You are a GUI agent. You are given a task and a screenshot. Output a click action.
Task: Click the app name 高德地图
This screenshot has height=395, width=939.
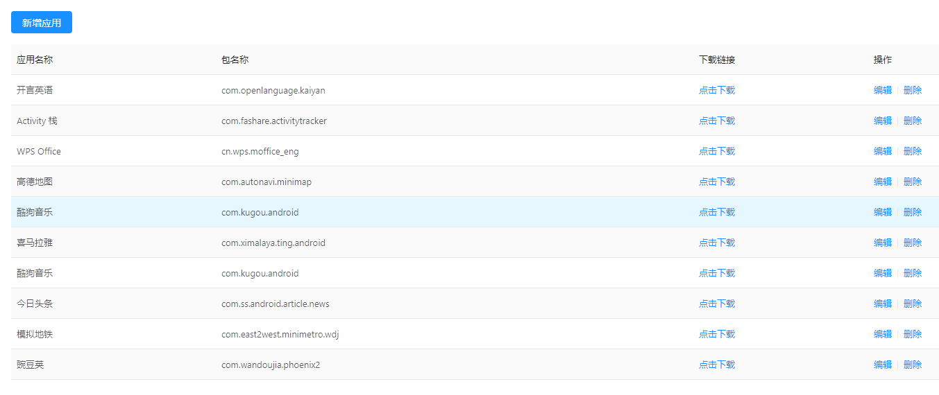(35, 182)
